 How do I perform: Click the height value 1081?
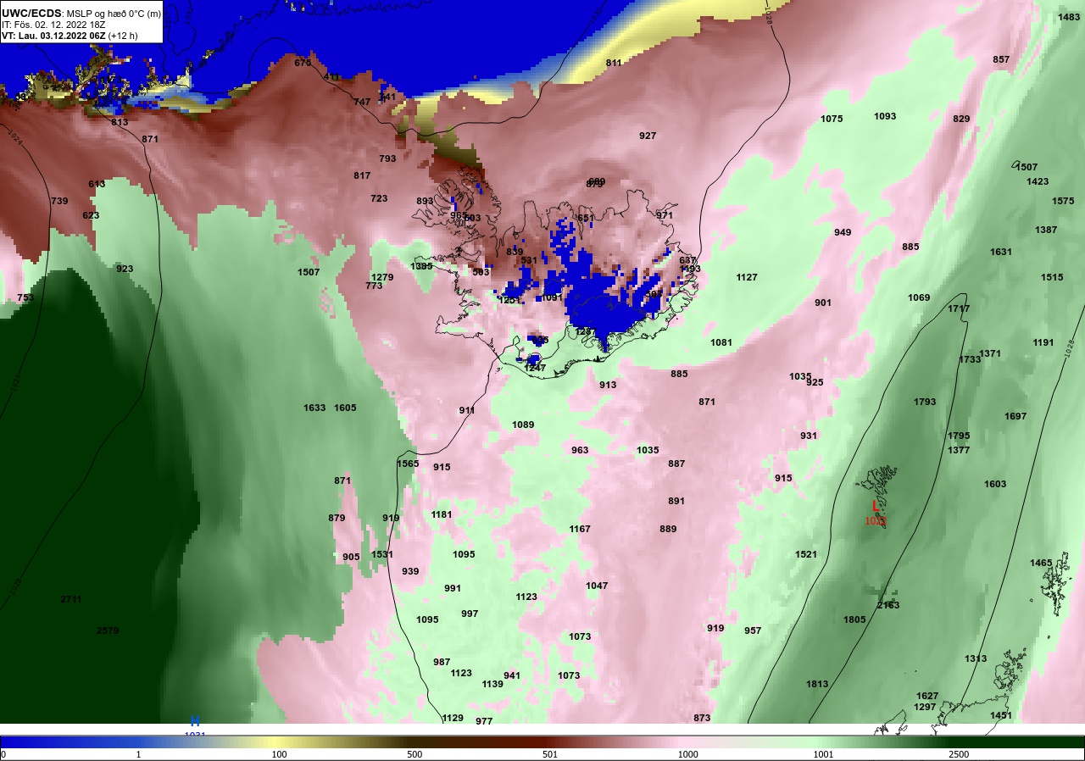pyautogui.click(x=721, y=342)
